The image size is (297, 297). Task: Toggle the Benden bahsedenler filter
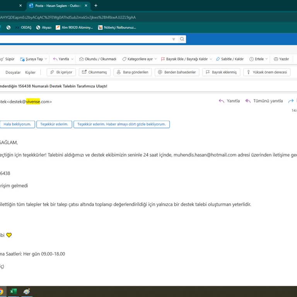point(177,72)
